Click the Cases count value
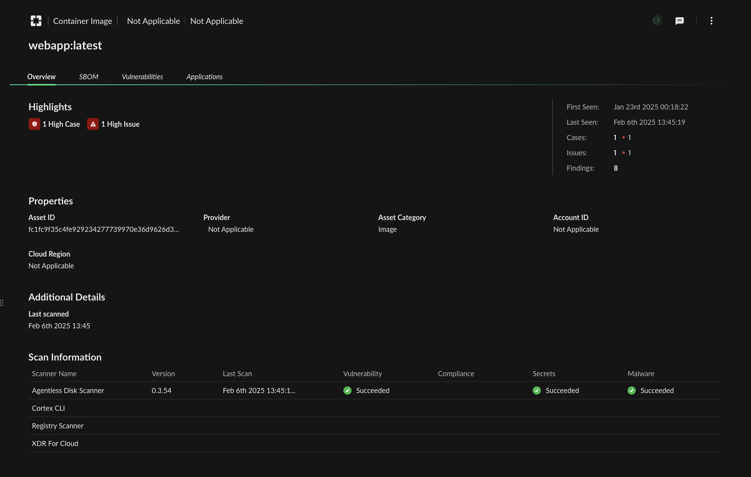Viewport: 751px width, 477px height. tap(615, 137)
